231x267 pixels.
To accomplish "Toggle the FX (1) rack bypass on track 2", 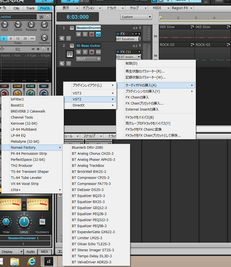I will pyautogui.click(x=118, y=52).
